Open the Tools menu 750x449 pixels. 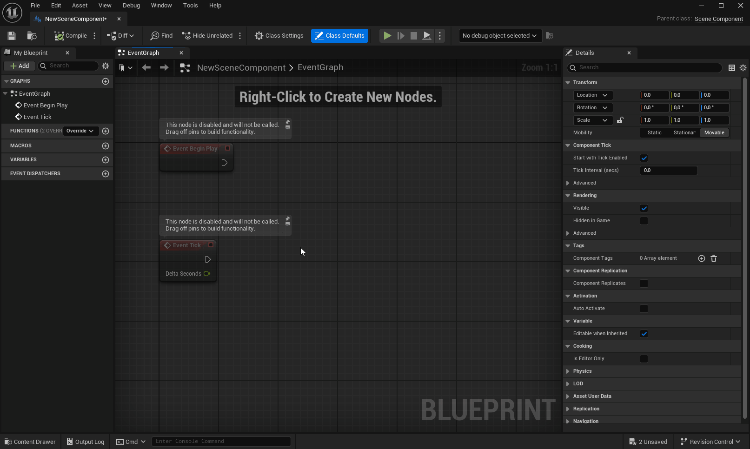coord(190,6)
